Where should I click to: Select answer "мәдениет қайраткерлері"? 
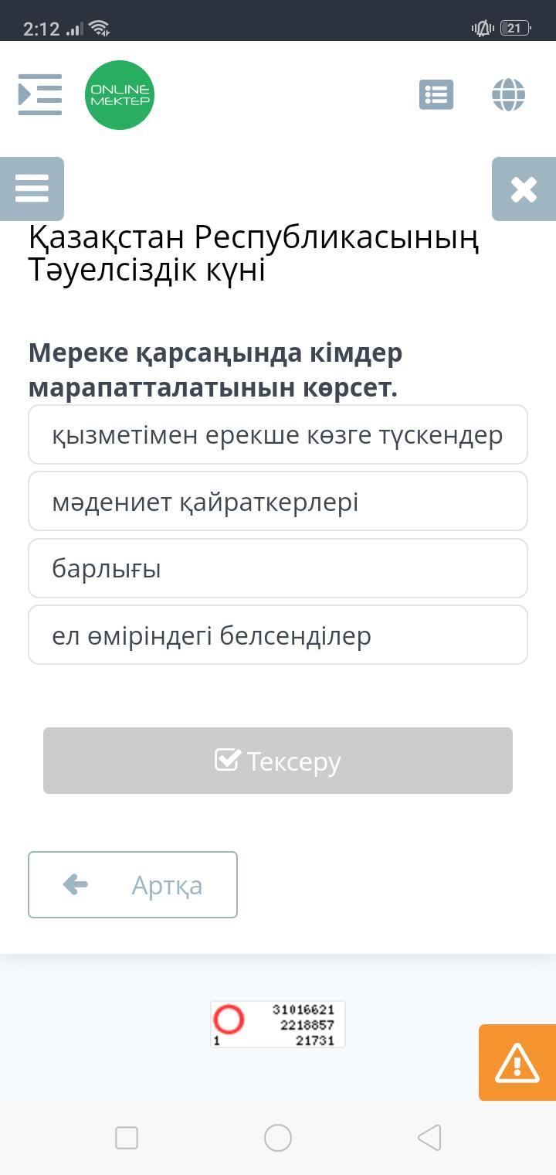coord(278,502)
